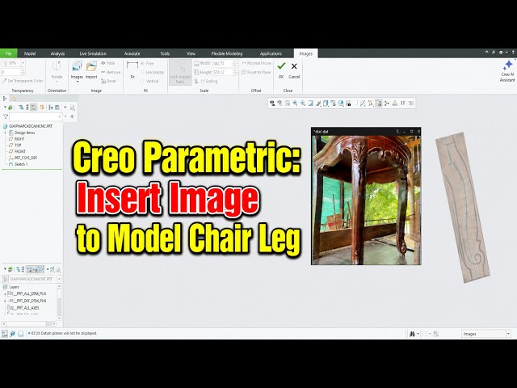Open the Creo AI Assistant
The width and height of the screenshot is (517, 388).
point(507,71)
